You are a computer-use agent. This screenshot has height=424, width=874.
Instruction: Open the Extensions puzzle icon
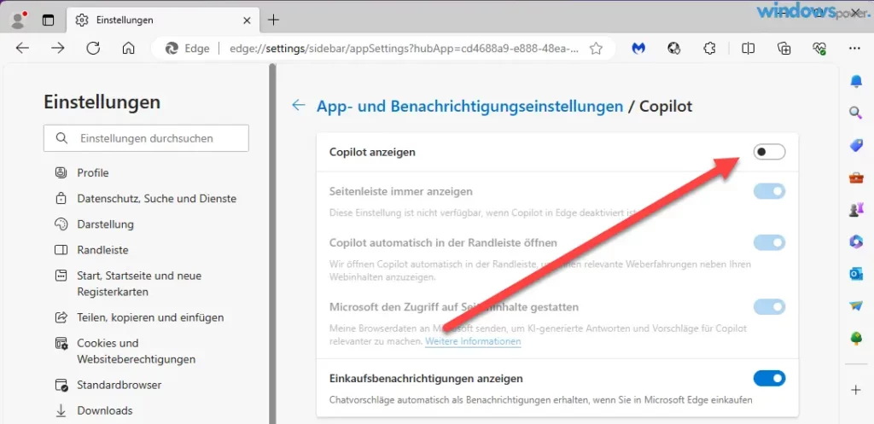click(709, 49)
